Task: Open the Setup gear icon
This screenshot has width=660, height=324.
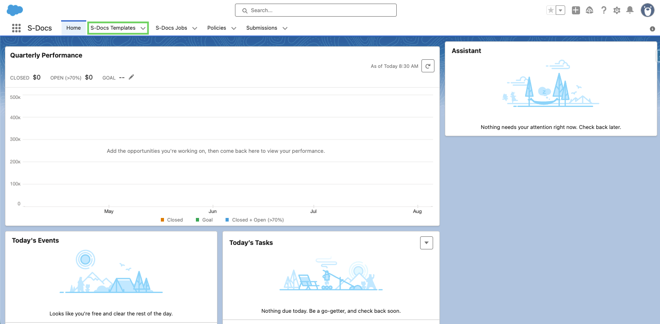Action: click(x=617, y=10)
